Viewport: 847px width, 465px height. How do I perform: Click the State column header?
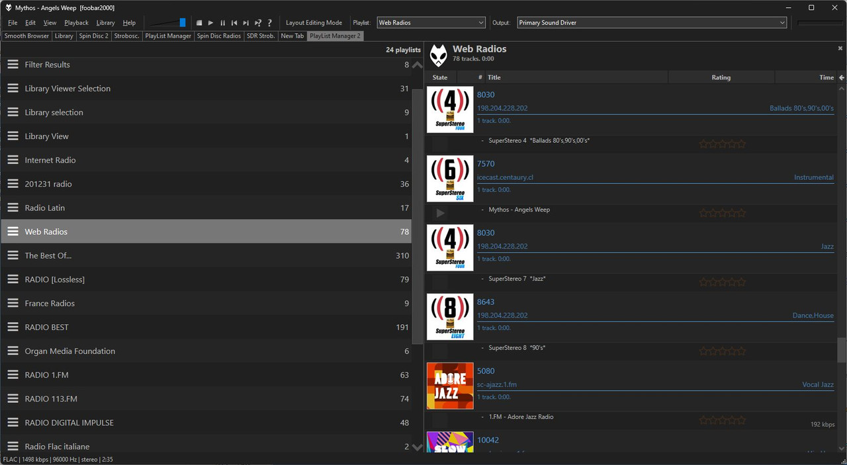[440, 77]
